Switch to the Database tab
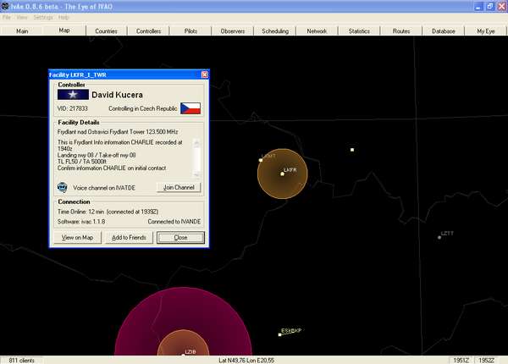 tap(444, 31)
